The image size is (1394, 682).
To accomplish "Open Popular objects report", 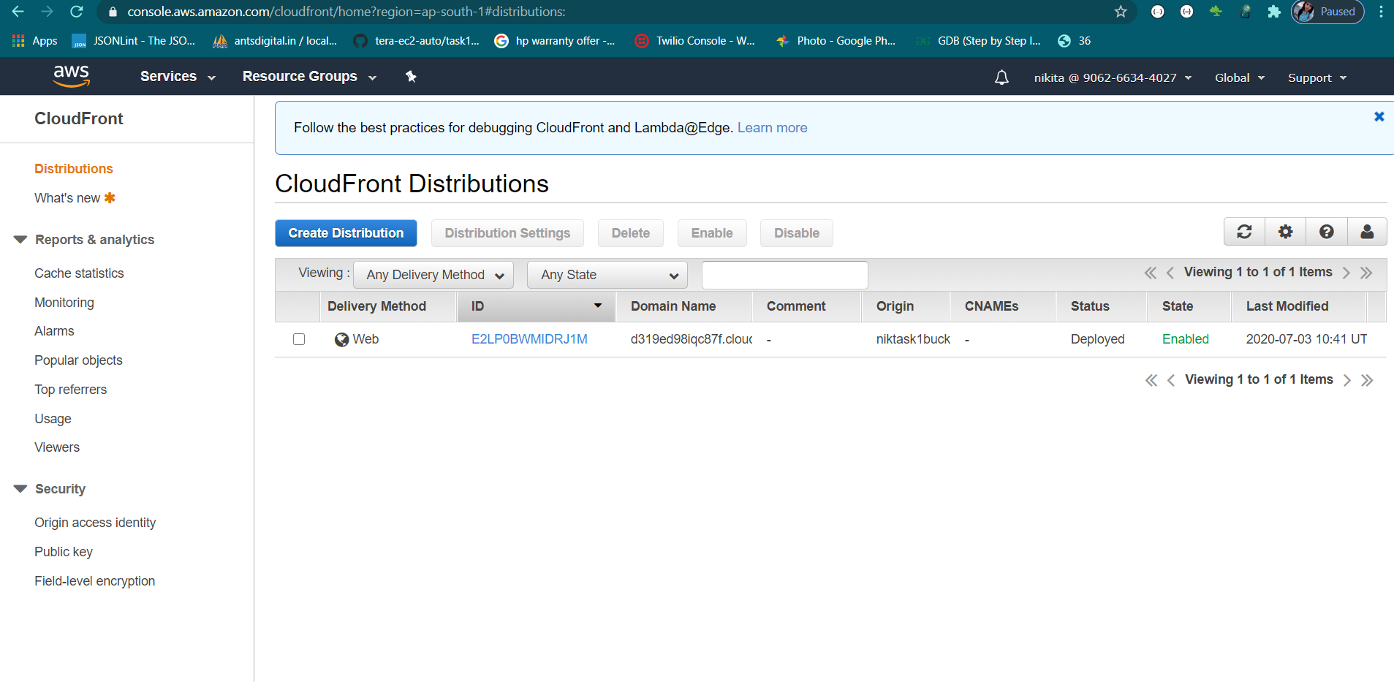I will (78, 360).
